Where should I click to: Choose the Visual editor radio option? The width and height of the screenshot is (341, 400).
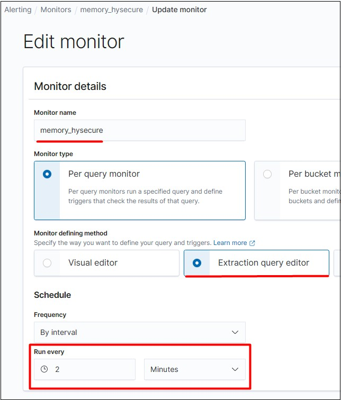pyautogui.click(x=47, y=263)
